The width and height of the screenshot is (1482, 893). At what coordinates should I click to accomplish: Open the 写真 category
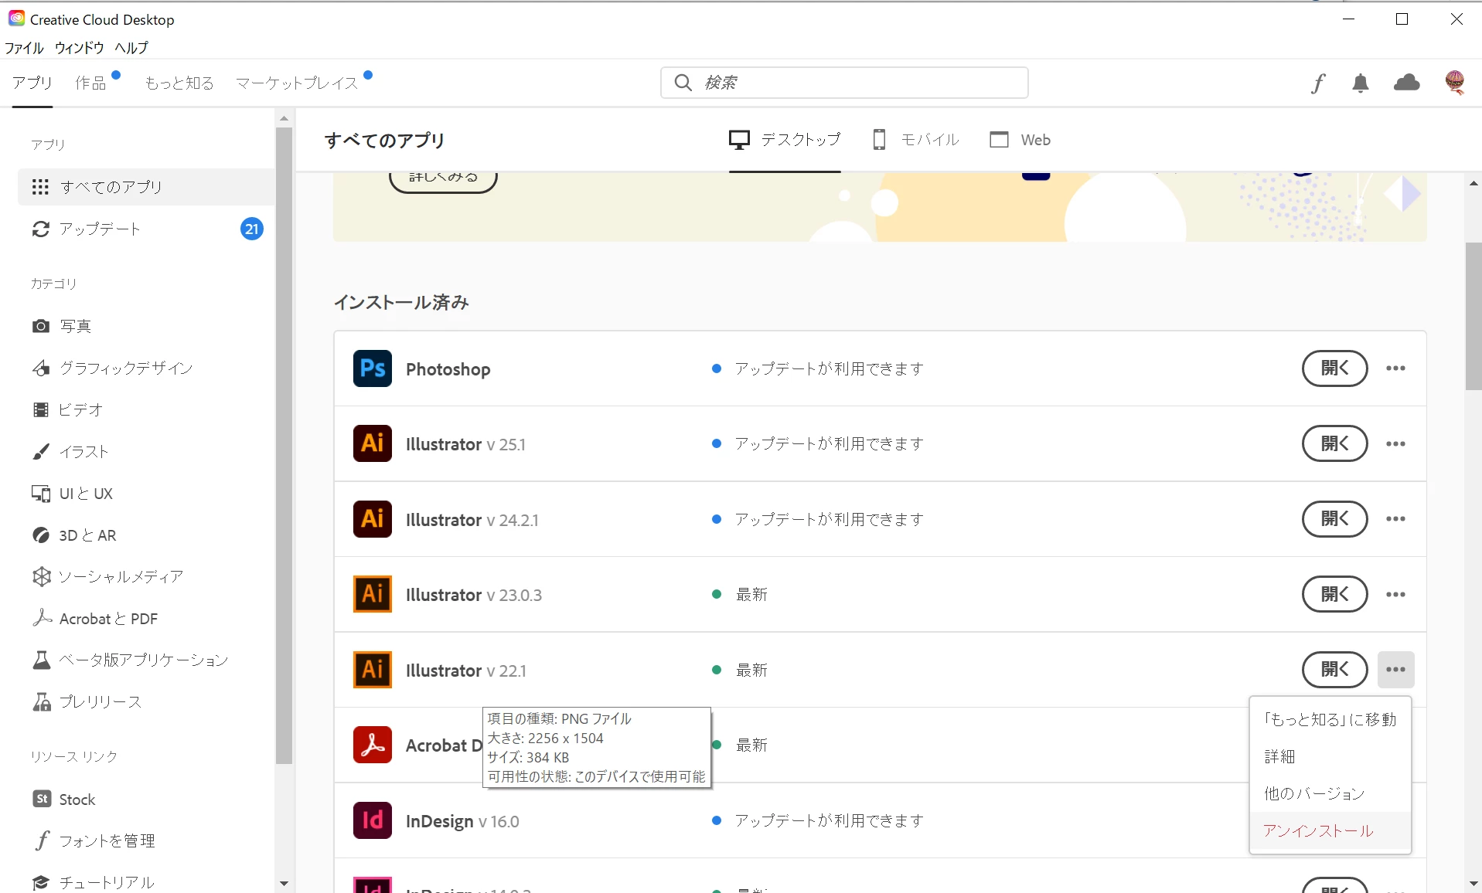(x=62, y=326)
